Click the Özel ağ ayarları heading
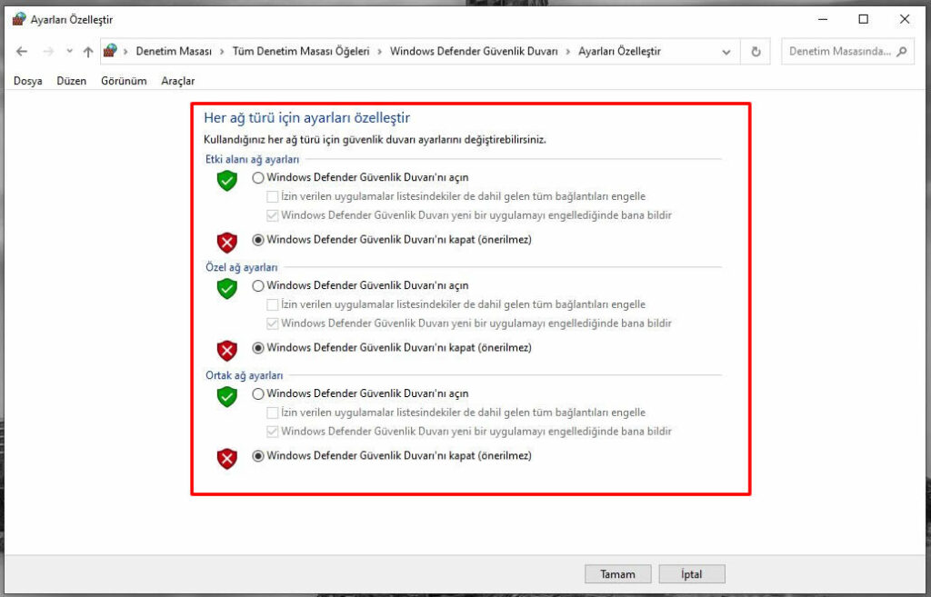This screenshot has height=597, width=931. coord(242,267)
